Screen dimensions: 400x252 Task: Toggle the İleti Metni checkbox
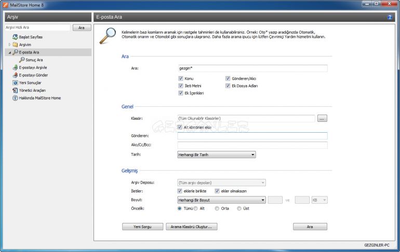click(x=181, y=86)
